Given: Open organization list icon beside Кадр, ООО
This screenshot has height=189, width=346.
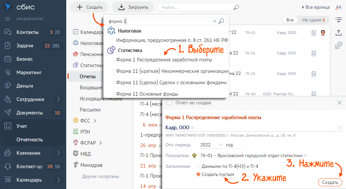Looking at the screenshot, I should pos(340,128).
